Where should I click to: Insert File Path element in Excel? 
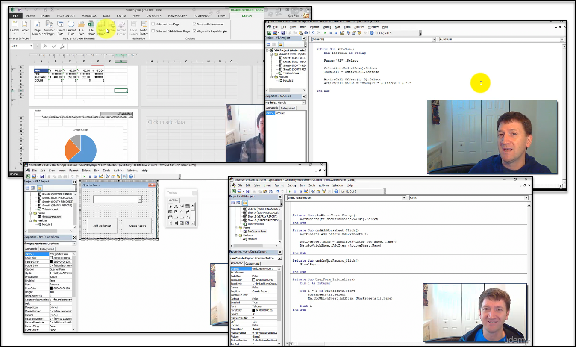tap(81, 27)
